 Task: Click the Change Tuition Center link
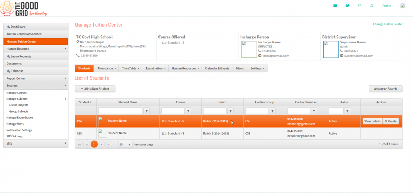tap(388, 24)
